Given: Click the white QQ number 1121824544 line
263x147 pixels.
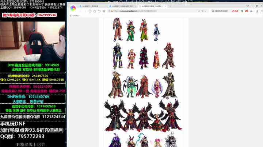Looking at the screenshot, I should click(x=33, y=117).
